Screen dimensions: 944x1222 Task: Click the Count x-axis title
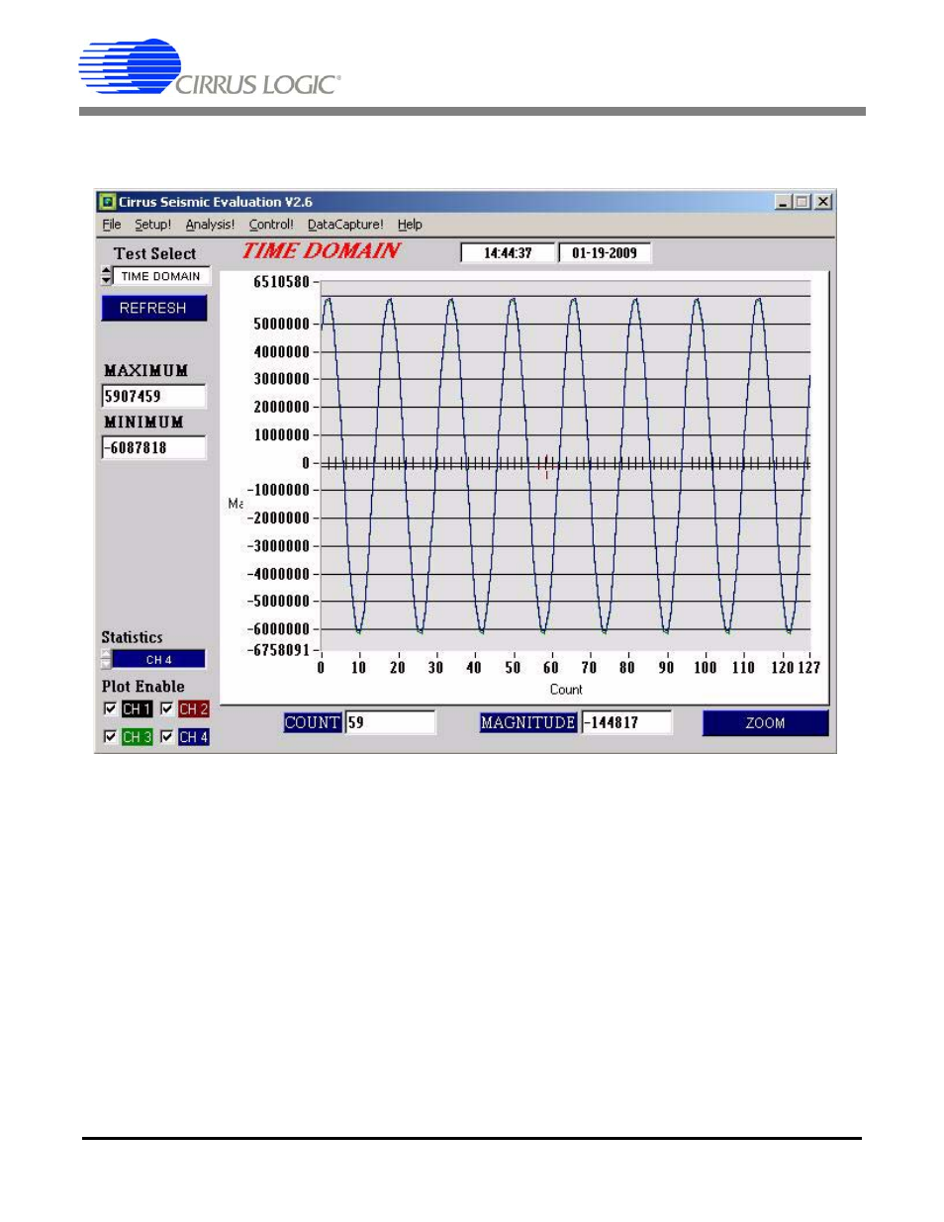pos(566,690)
